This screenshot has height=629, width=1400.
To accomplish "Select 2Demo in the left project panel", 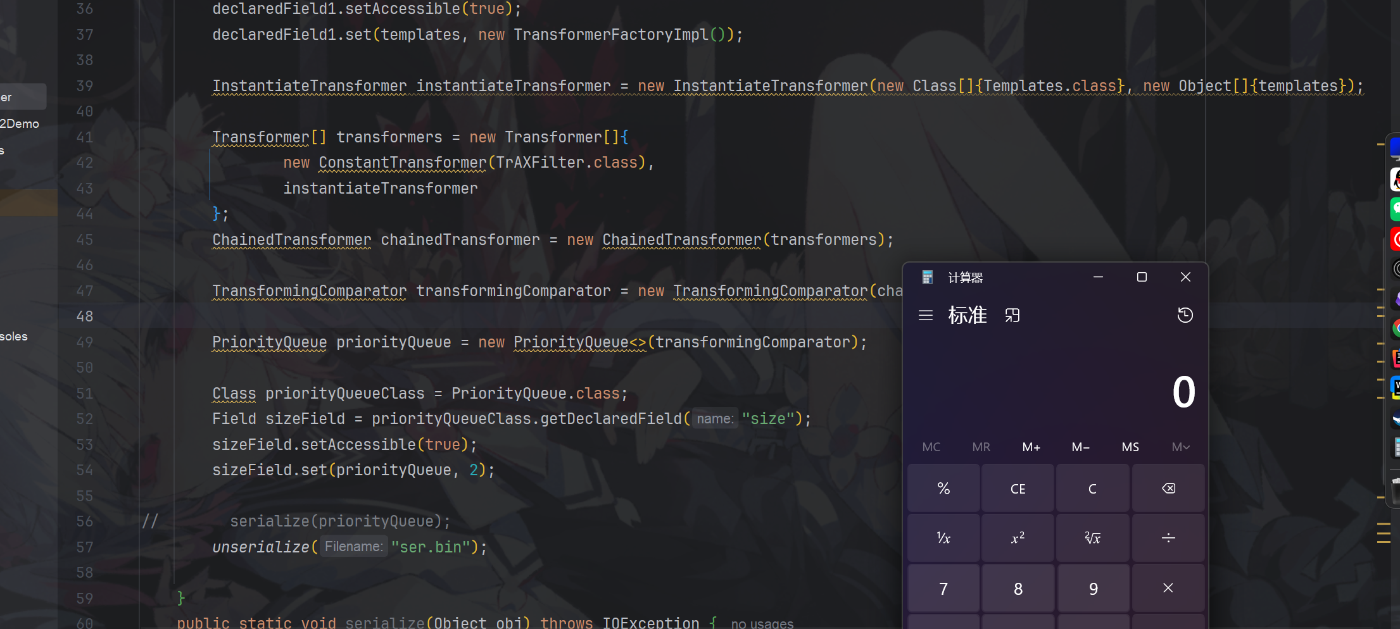I will [x=19, y=123].
